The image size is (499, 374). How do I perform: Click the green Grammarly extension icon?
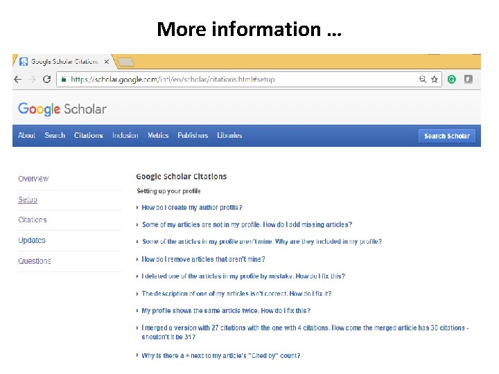coord(452,79)
